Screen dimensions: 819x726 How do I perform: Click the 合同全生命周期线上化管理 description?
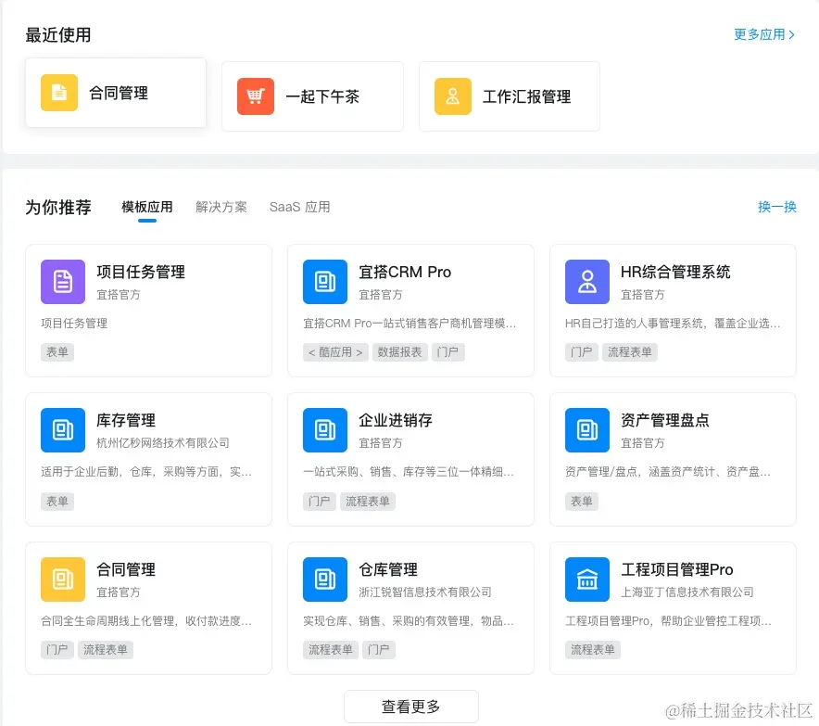pyautogui.click(x=146, y=621)
